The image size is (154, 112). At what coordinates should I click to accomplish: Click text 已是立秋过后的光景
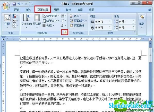click(x=34, y=58)
